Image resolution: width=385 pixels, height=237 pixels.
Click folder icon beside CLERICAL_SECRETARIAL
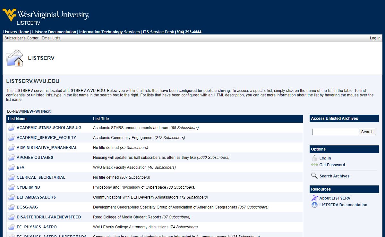click(12, 177)
